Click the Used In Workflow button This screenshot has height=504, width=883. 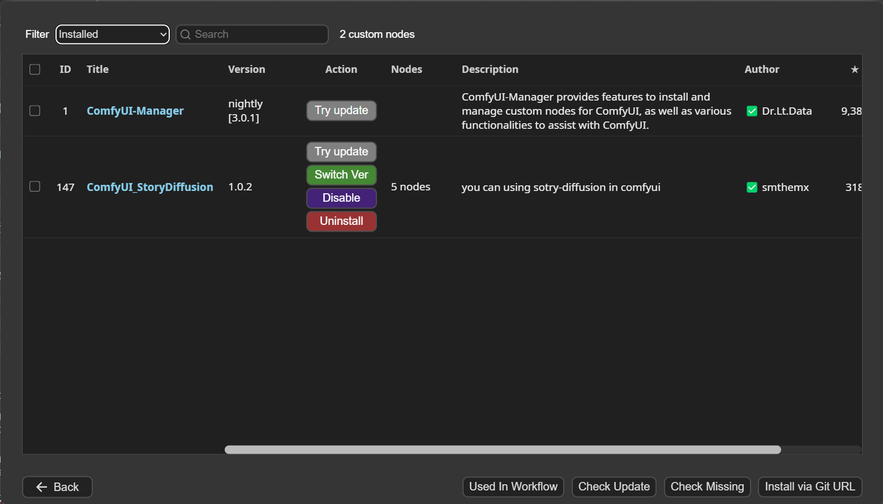click(513, 486)
